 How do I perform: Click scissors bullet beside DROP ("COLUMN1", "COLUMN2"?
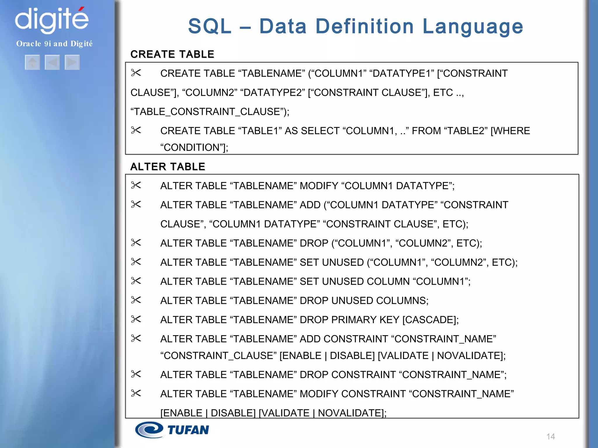[x=136, y=242]
